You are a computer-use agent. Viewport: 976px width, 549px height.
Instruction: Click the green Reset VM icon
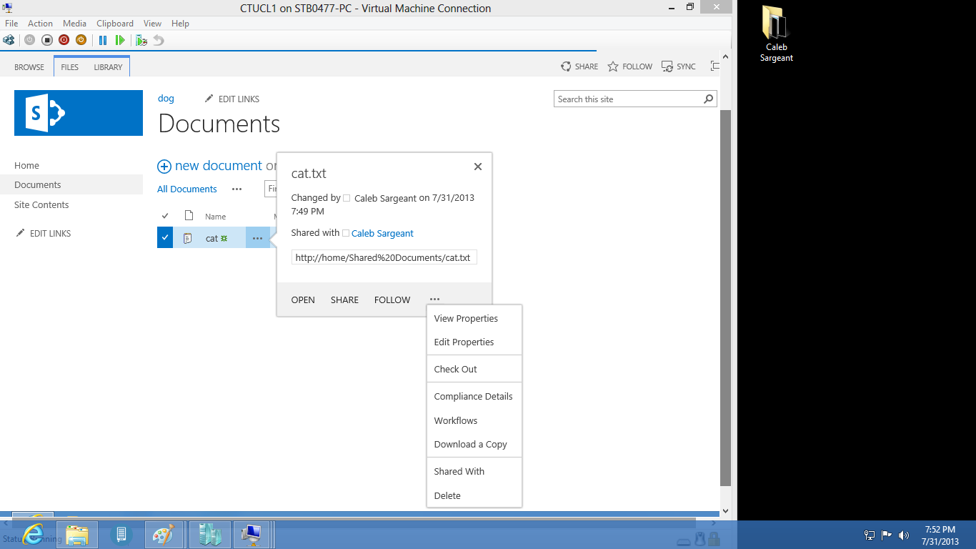point(120,40)
